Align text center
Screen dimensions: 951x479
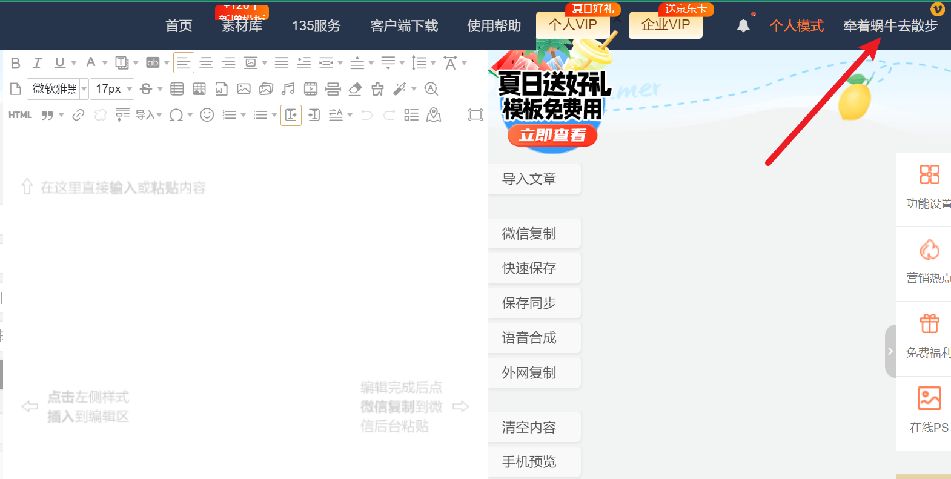(x=206, y=63)
